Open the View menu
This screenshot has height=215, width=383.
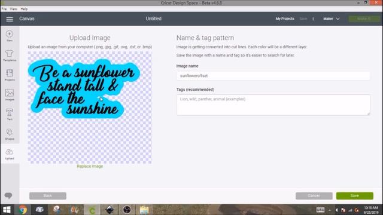click(13, 9)
